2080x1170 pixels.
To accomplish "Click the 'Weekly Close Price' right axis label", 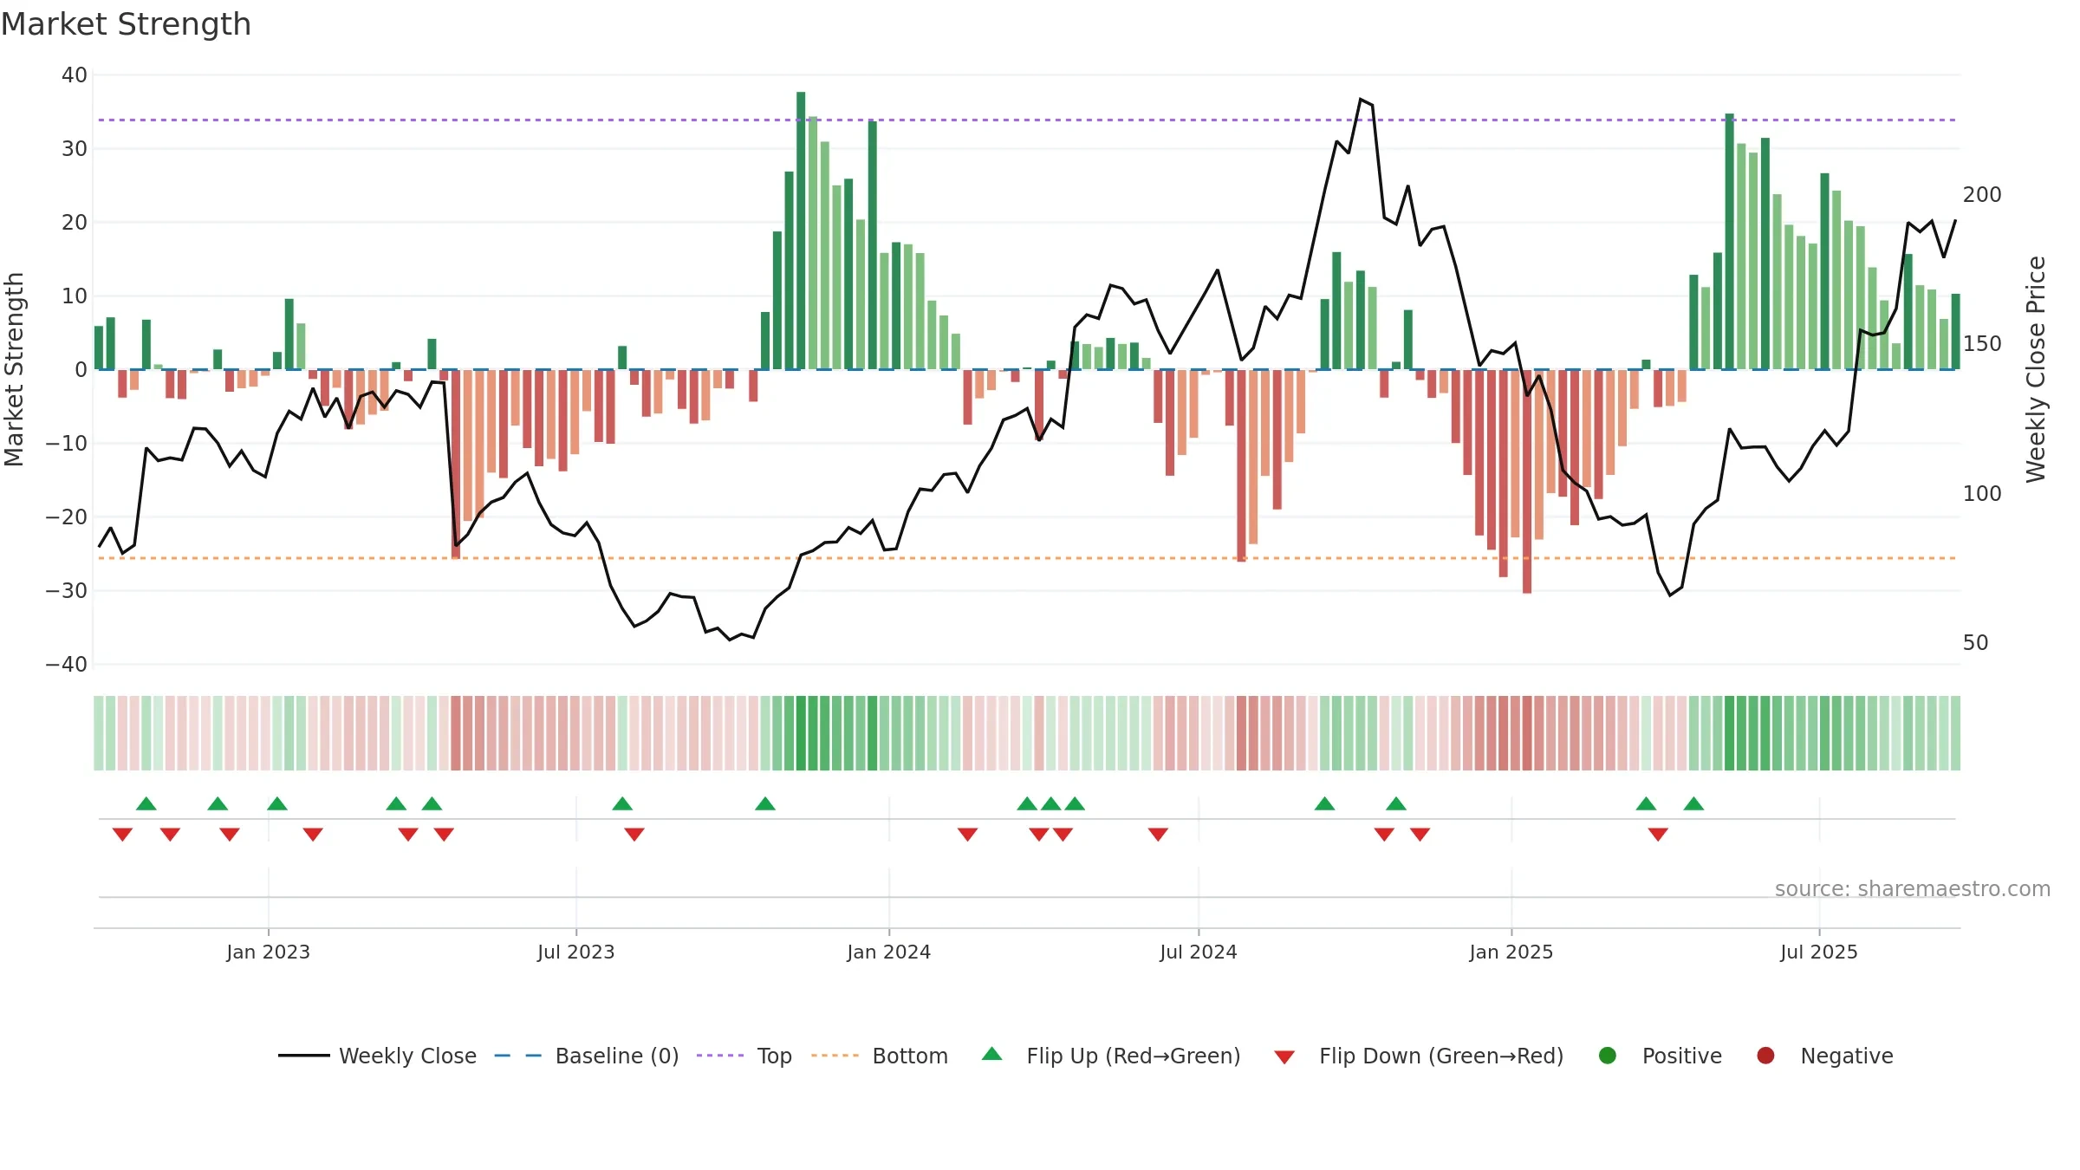I will pyautogui.click(x=2036, y=369).
